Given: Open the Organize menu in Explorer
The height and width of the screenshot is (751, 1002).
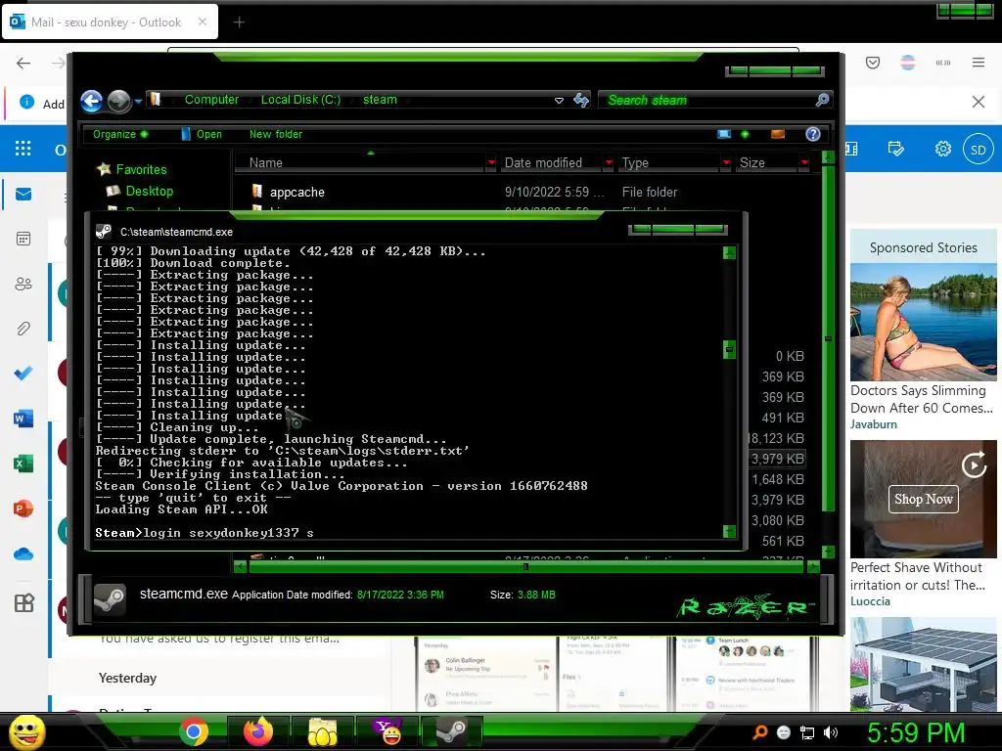Looking at the screenshot, I should pos(120,134).
